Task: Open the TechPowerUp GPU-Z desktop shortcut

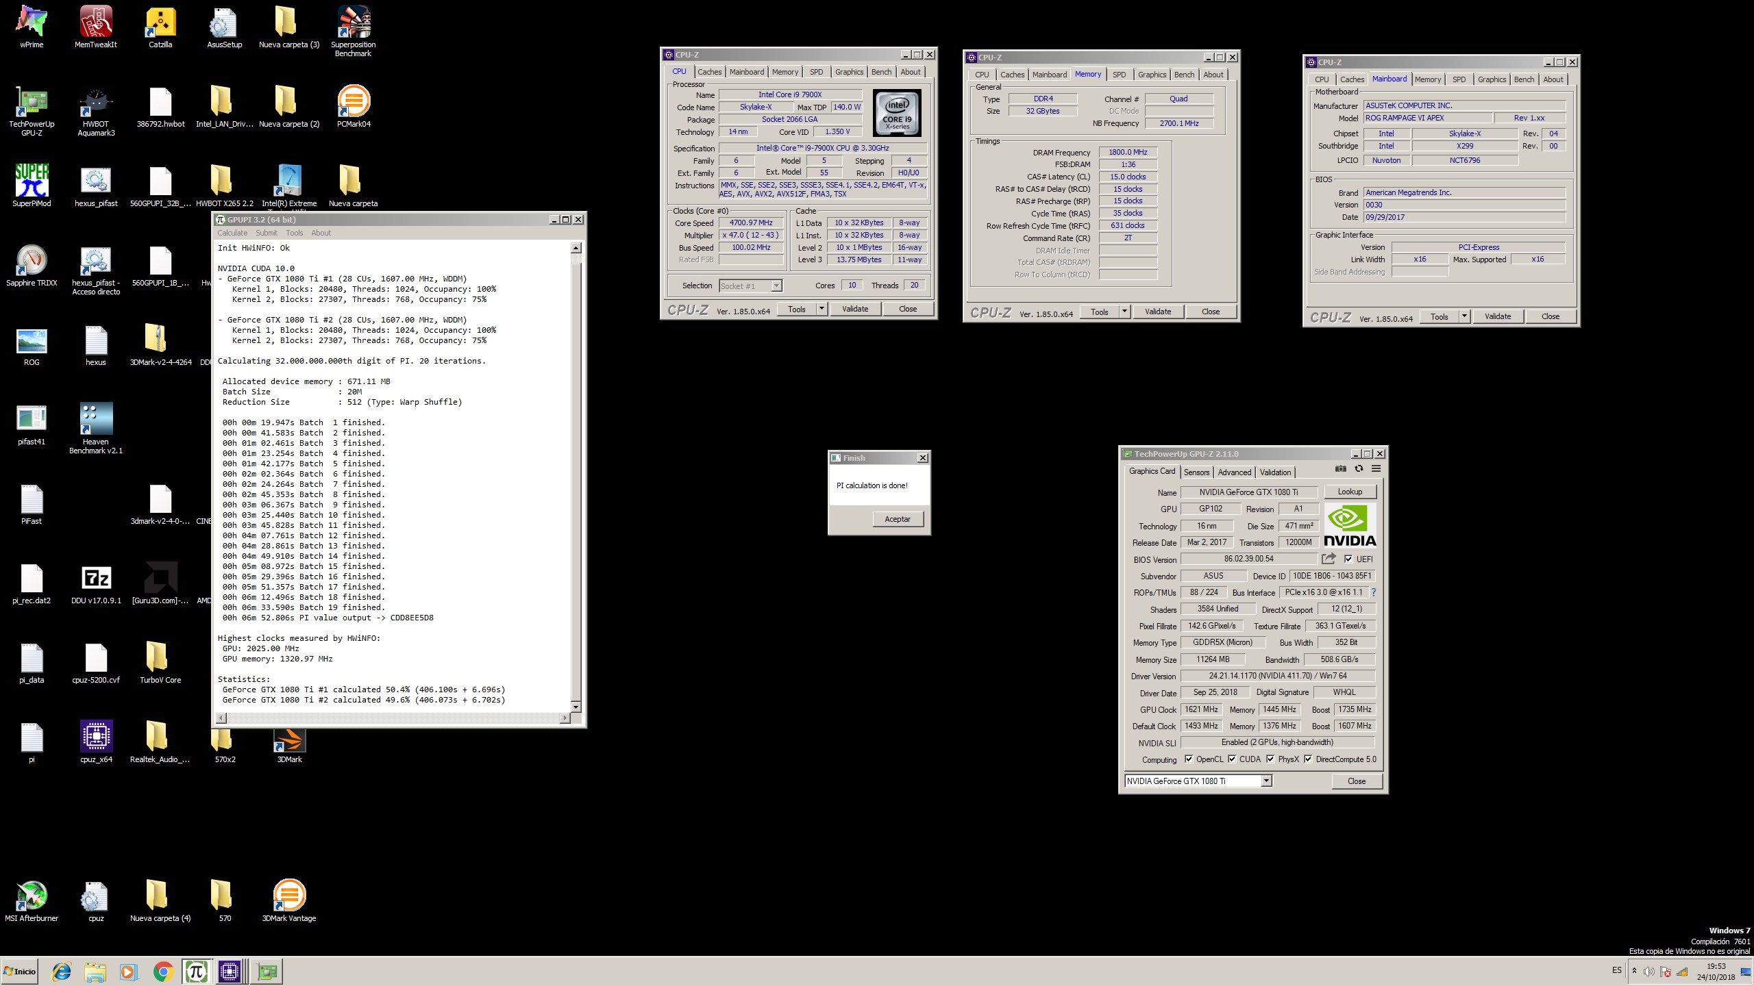Action: tap(32, 111)
